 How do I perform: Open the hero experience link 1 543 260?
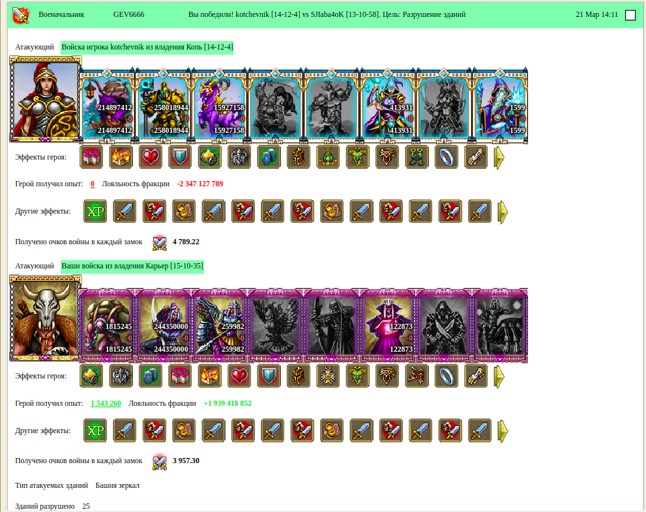(106, 403)
